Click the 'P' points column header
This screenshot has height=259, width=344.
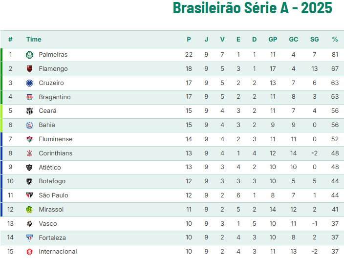coord(189,40)
